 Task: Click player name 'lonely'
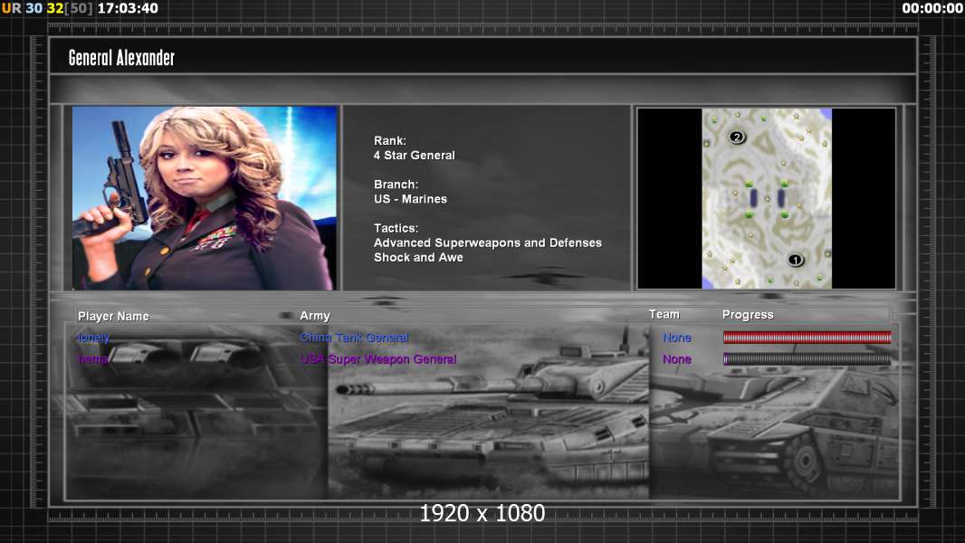click(93, 338)
